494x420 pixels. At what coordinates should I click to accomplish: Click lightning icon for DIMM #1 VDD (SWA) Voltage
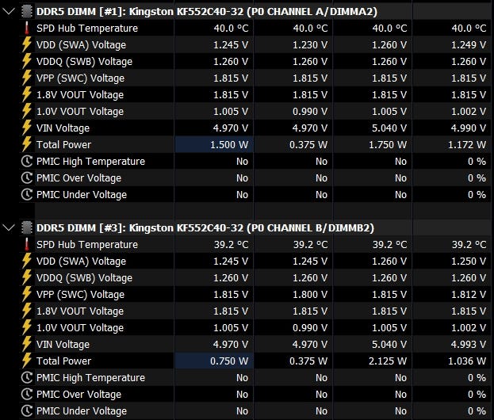click(x=27, y=44)
